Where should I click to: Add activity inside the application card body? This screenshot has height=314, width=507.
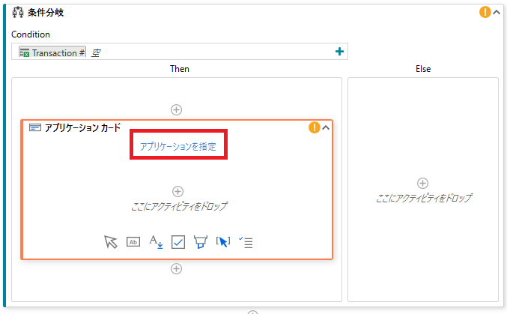pos(177,192)
